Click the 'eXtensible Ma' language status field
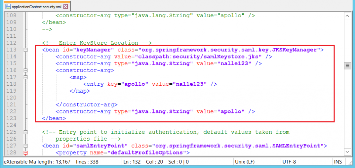The height and width of the screenshot is (168, 355). pyautogui.click(x=19, y=162)
